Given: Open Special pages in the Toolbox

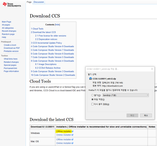Looking at the screenshot, I should coord(10,65).
